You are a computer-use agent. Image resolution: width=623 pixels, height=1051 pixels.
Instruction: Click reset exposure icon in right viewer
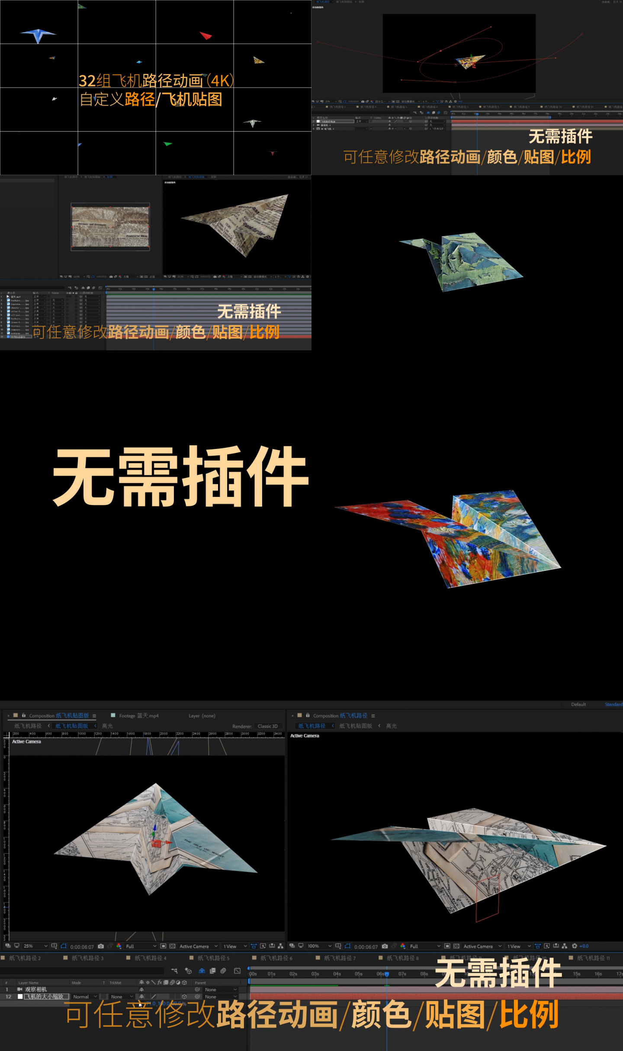pyautogui.click(x=575, y=946)
